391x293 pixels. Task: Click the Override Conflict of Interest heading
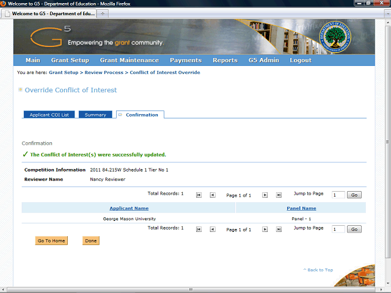71,90
